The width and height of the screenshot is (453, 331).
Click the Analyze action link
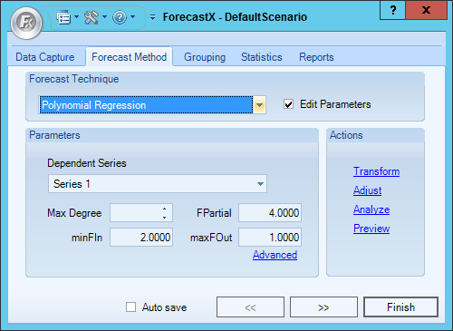coord(371,209)
